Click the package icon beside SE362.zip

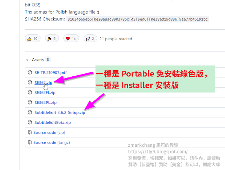click(x=30, y=82)
